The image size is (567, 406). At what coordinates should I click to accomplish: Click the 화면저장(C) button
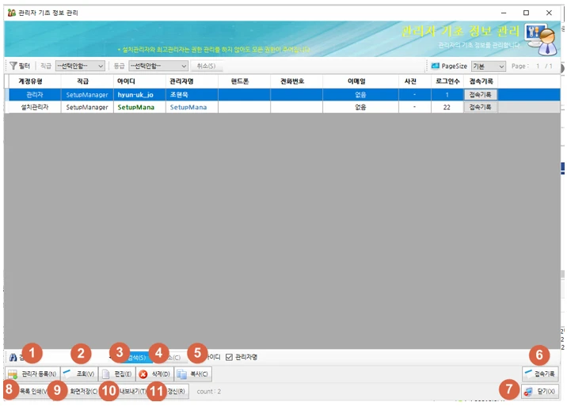coord(83,391)
